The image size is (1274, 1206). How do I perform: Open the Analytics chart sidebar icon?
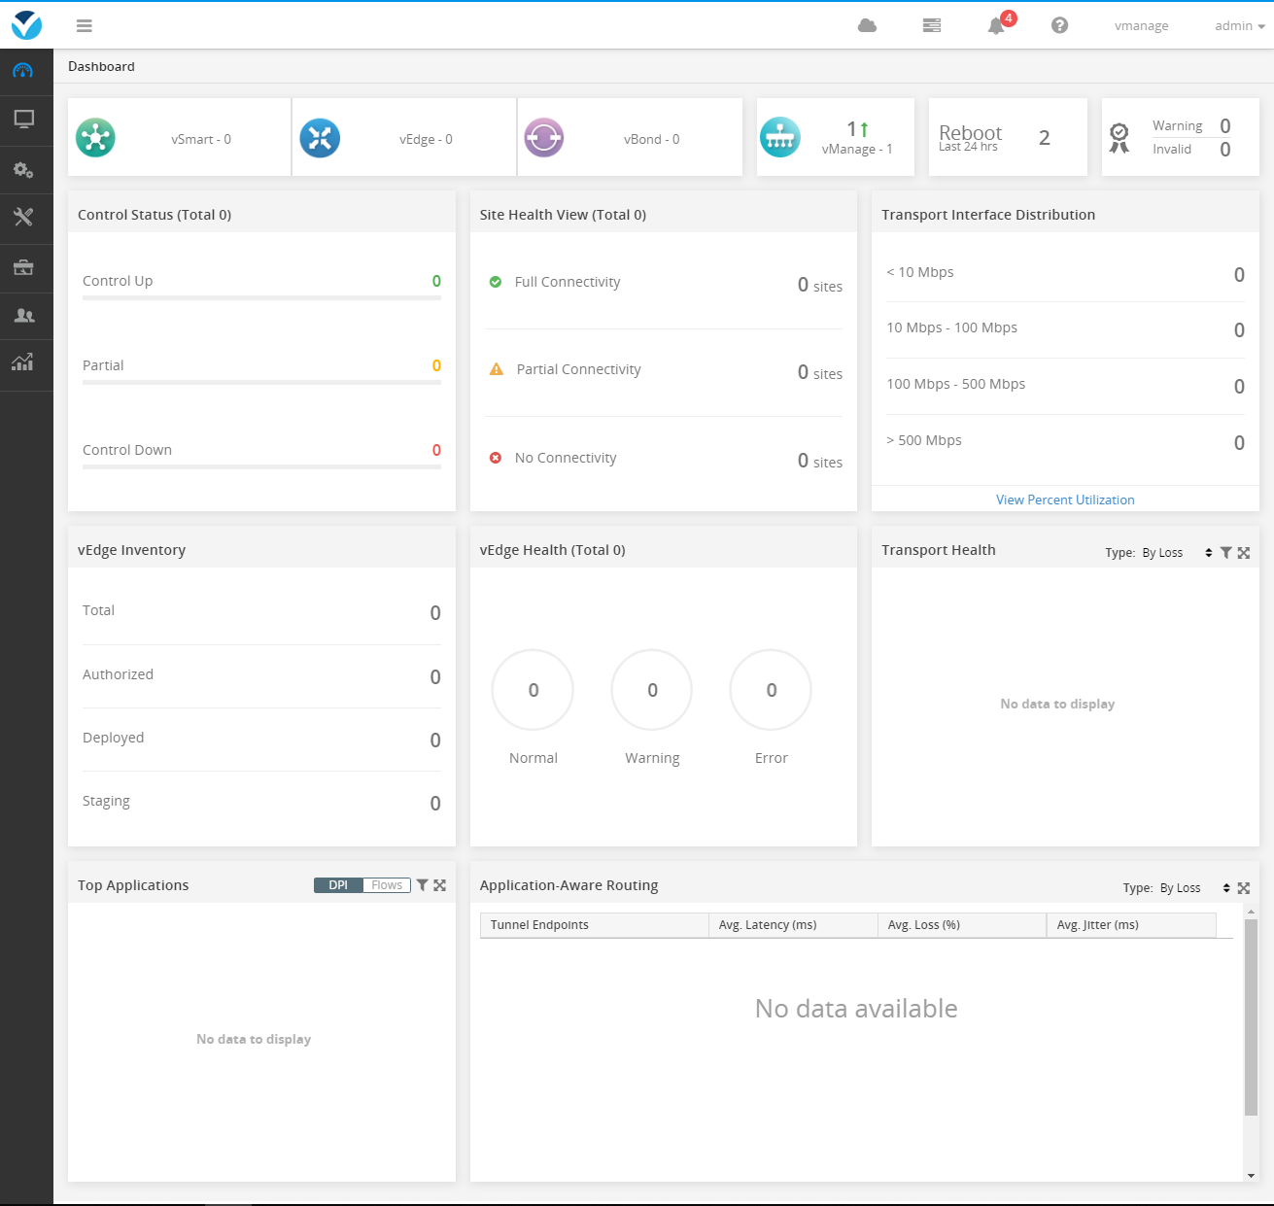pyautogui.click(x=22, y=362)
